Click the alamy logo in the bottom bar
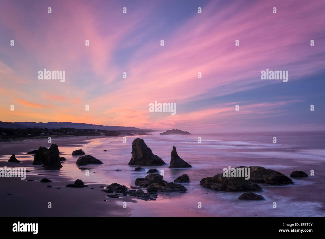The height and width of the screenshot is (239, 325). point(25,228)
